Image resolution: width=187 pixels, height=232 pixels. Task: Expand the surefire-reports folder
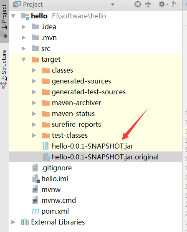[x=34, y=125]
